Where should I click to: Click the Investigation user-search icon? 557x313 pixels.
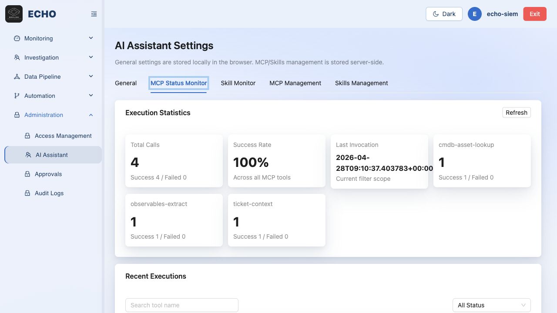tap(17, 57)
